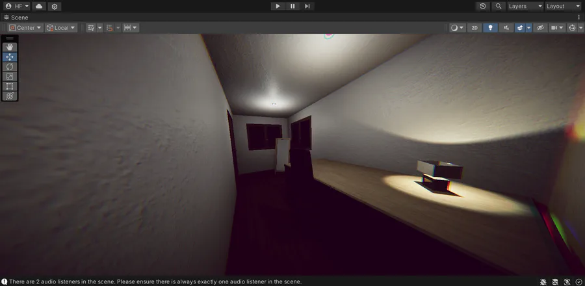This screenshot has width=585, height=286.
Task: Pause the game preview
Action: [x=292, y=6]
